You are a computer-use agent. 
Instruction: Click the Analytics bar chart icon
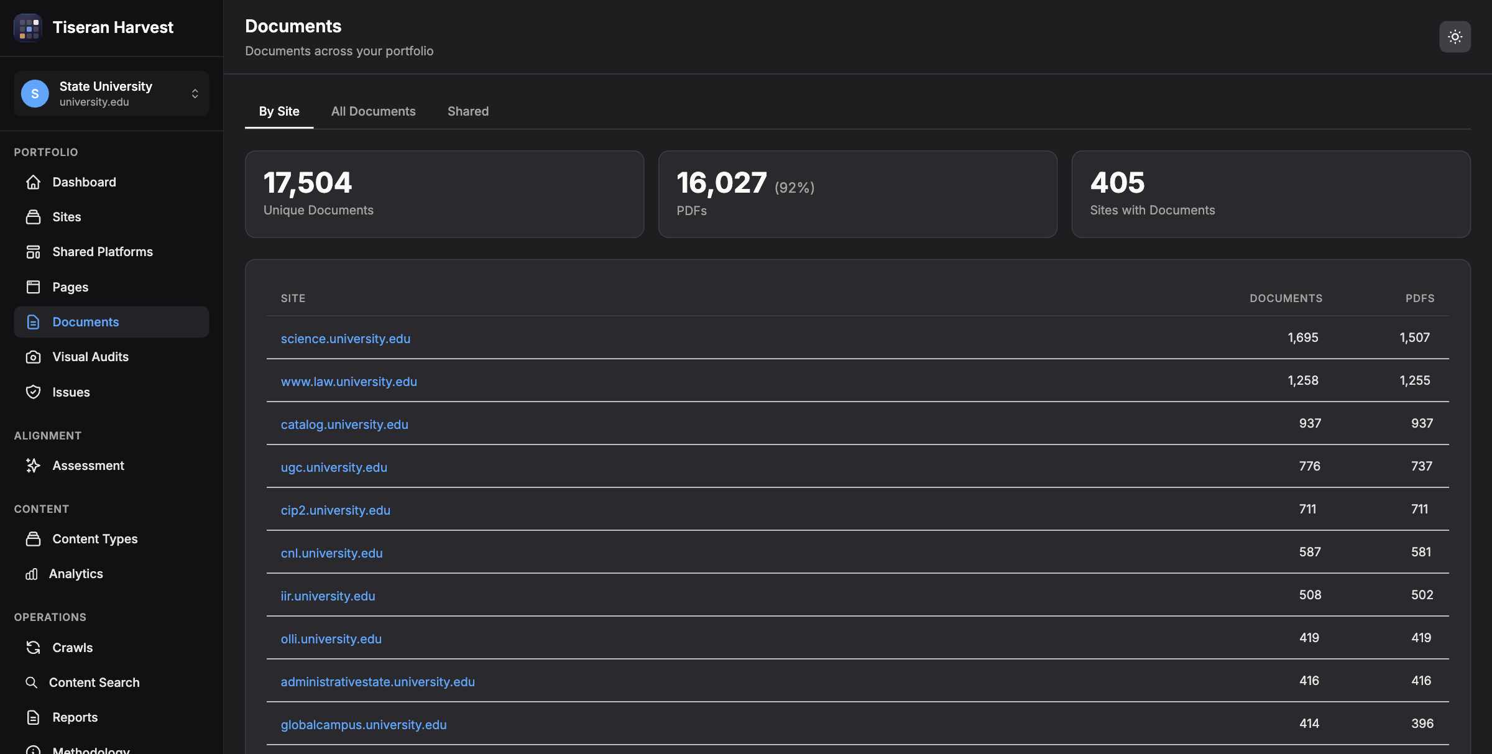pos(32,574)
